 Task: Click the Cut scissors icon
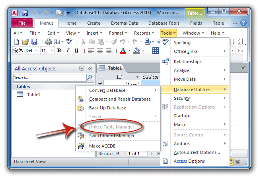coord(83,42)
